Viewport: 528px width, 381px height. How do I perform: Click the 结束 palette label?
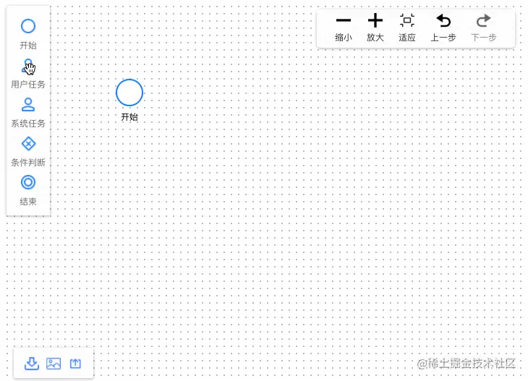point(28,201)
